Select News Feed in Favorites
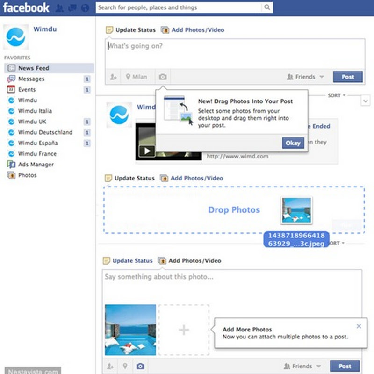The height and width of the screenshot is (374, 374). pyautogui.click(x=49, y=68)
